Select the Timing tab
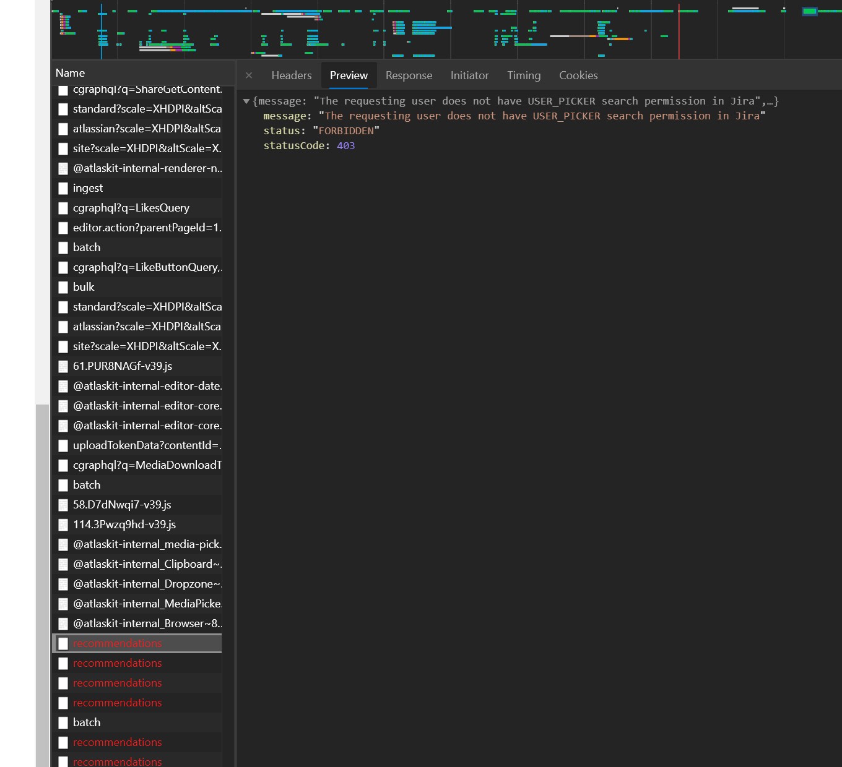Viewport: 842px width, 767px height. [x=524, y=75]
